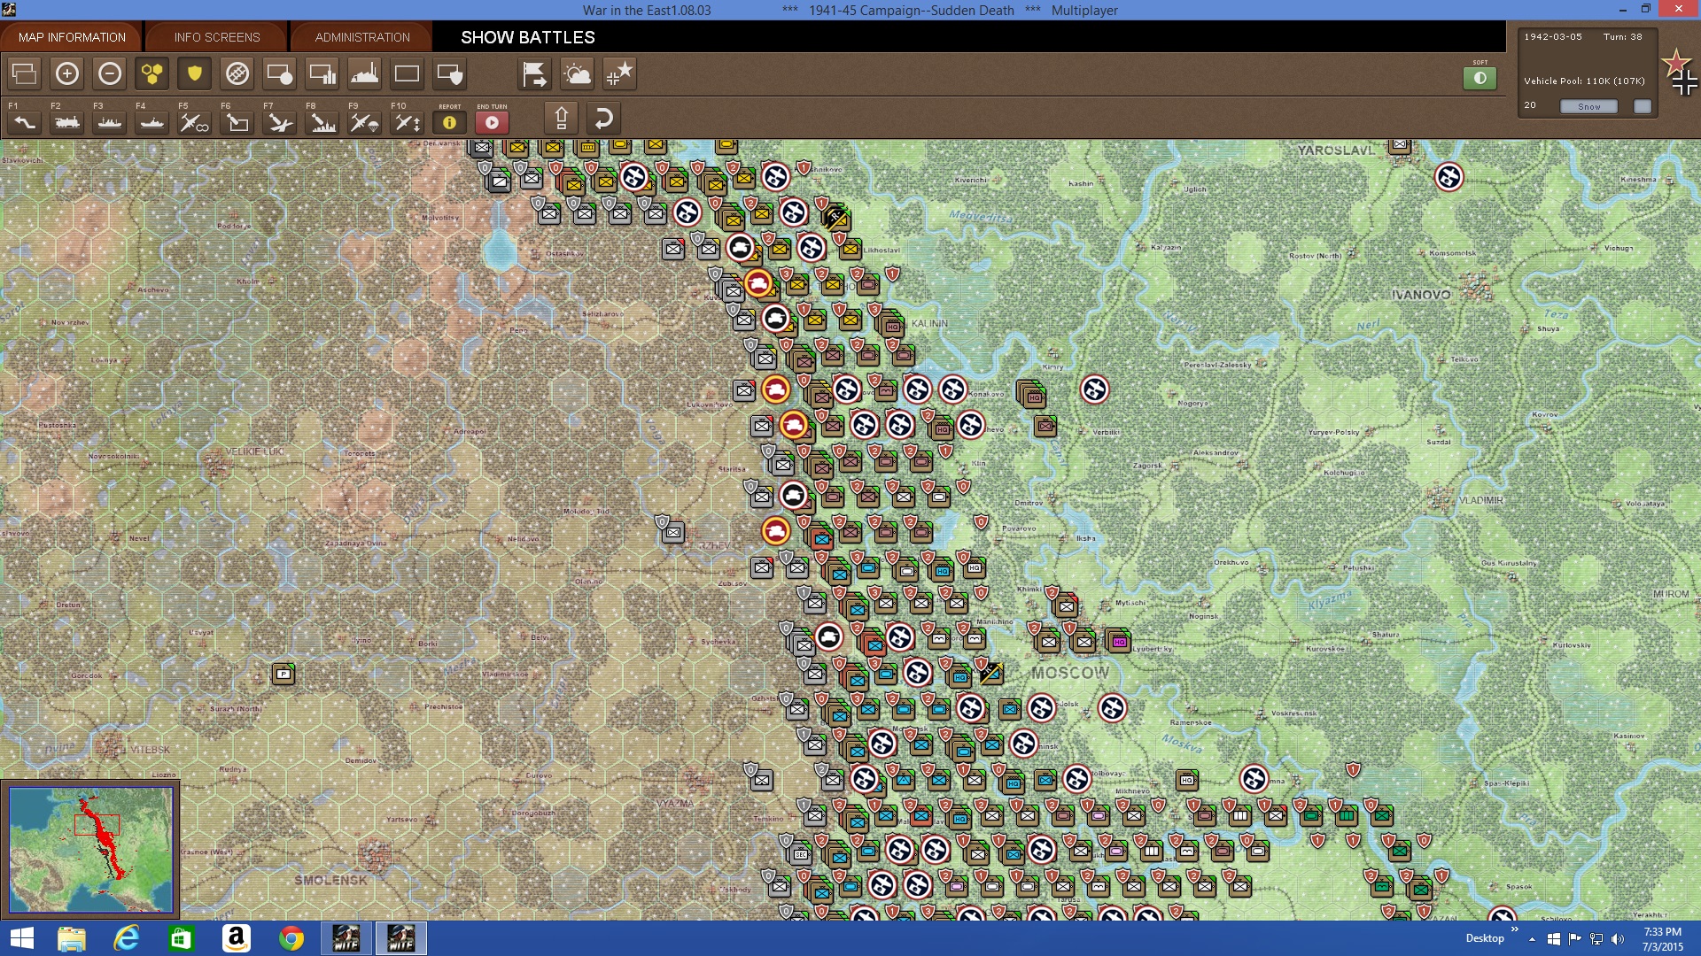Image resolution: width=1701 pixels, height=956 pixels.
Task: Toggle the green Soft factors button
Action: (x=1480, y=78)
